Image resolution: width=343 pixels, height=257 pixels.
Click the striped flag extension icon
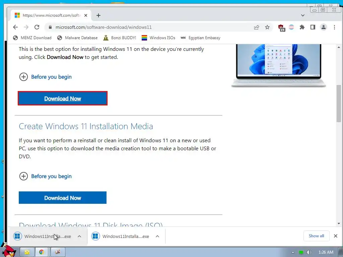pyautogui.click(x=291, y=27)
